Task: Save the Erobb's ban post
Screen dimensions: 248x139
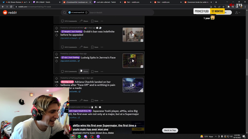Action: tap(95, 47)
